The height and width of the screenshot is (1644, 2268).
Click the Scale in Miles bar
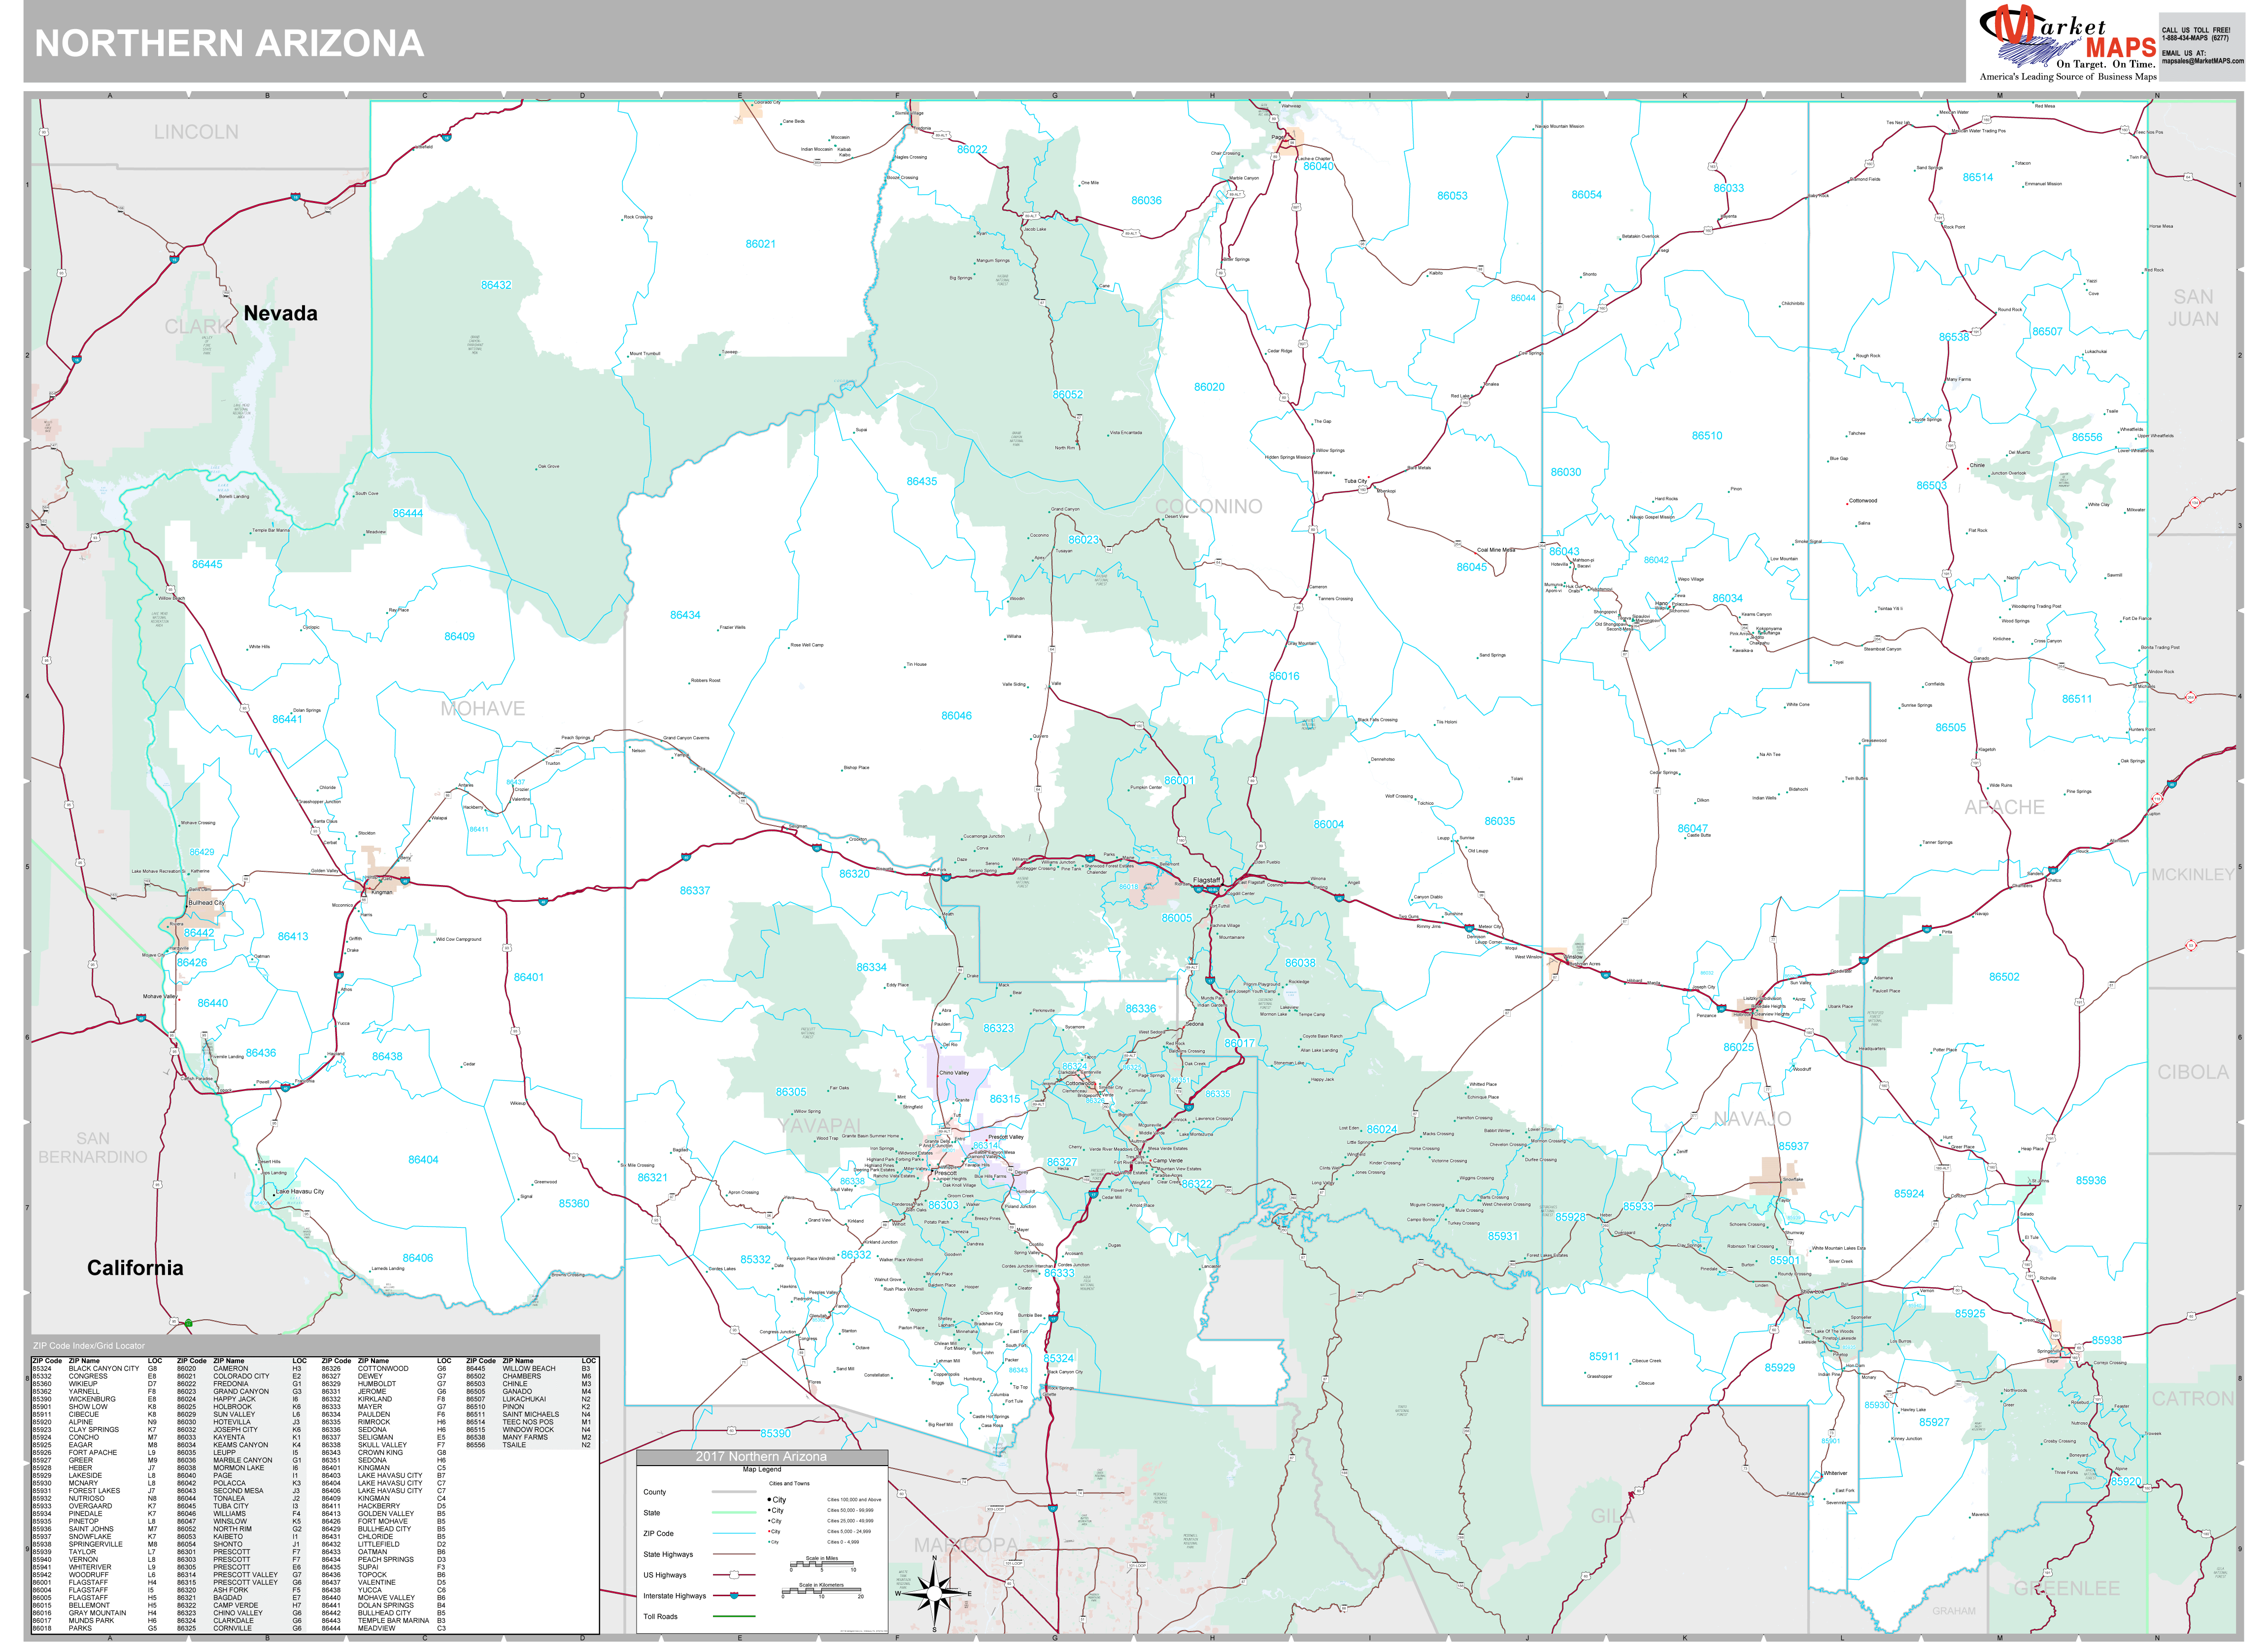[x=822, y=1563]
